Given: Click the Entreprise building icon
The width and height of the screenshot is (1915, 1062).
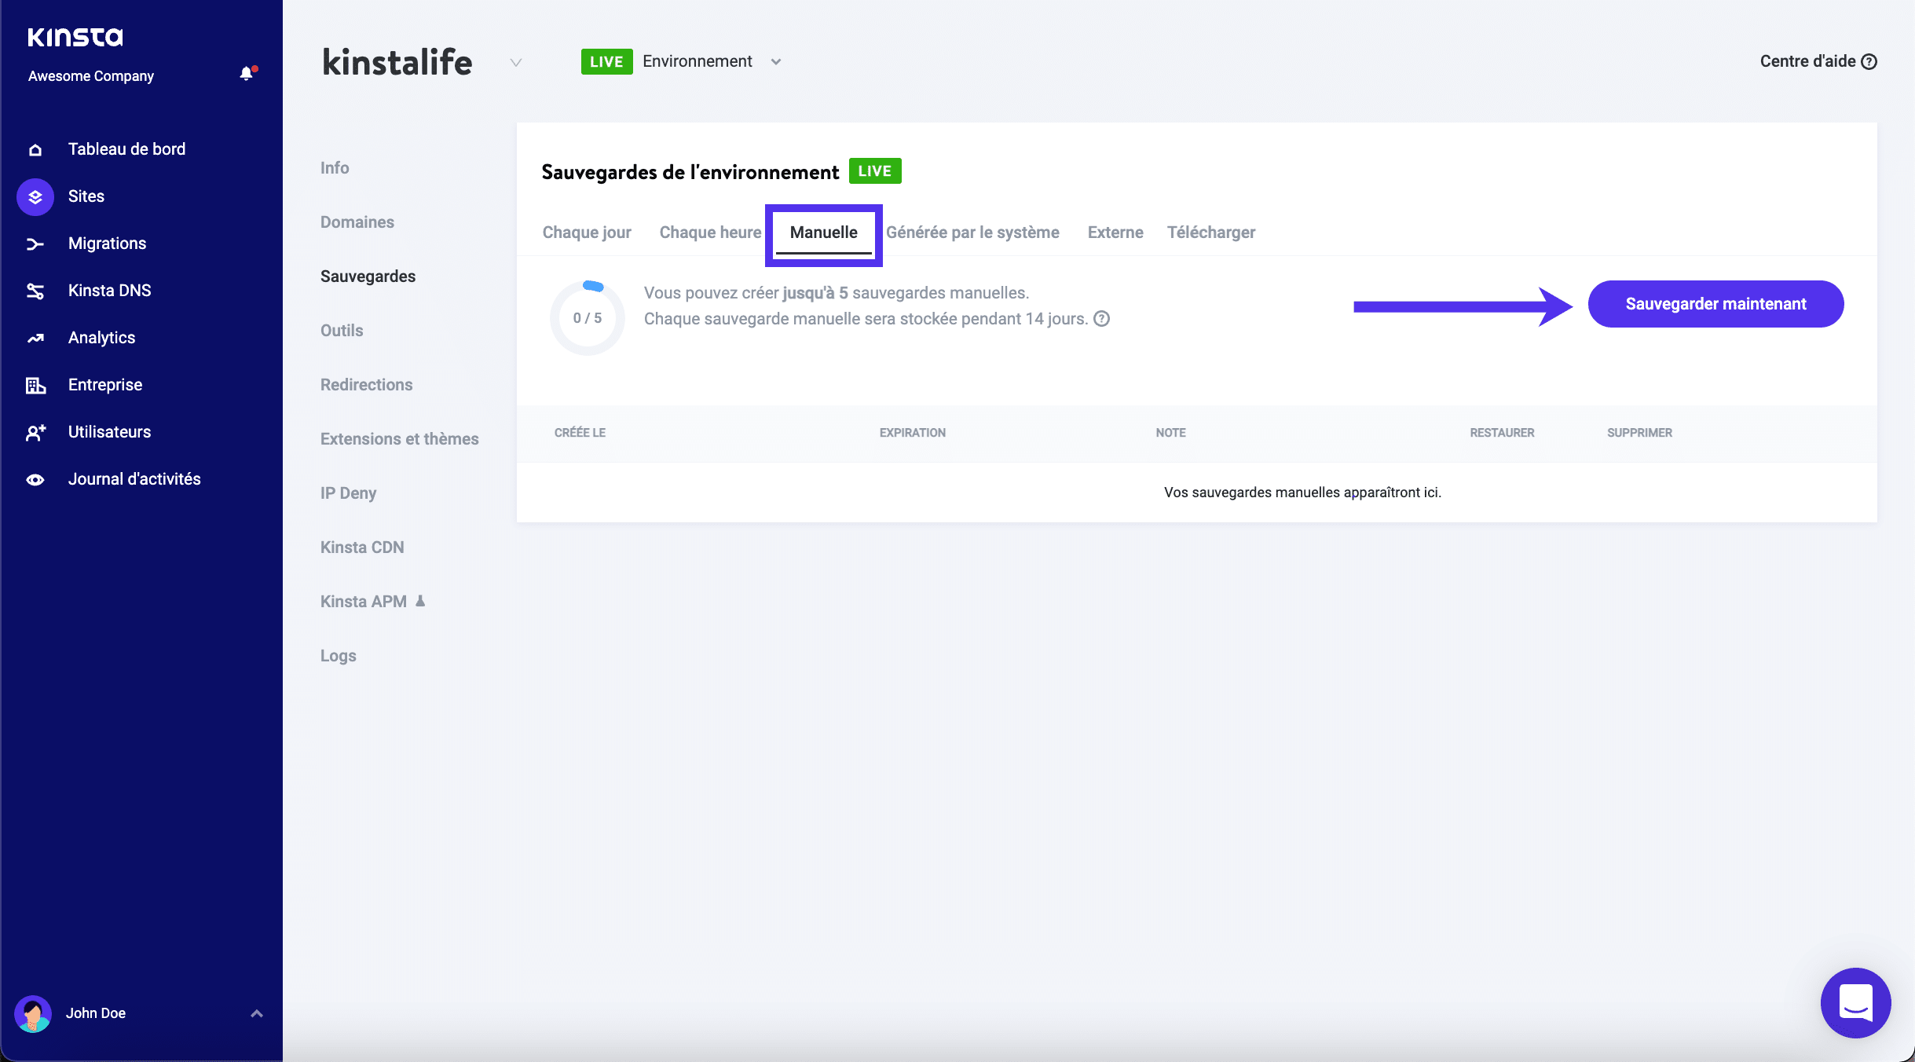Looking at the screenshot, I should 35,384.
